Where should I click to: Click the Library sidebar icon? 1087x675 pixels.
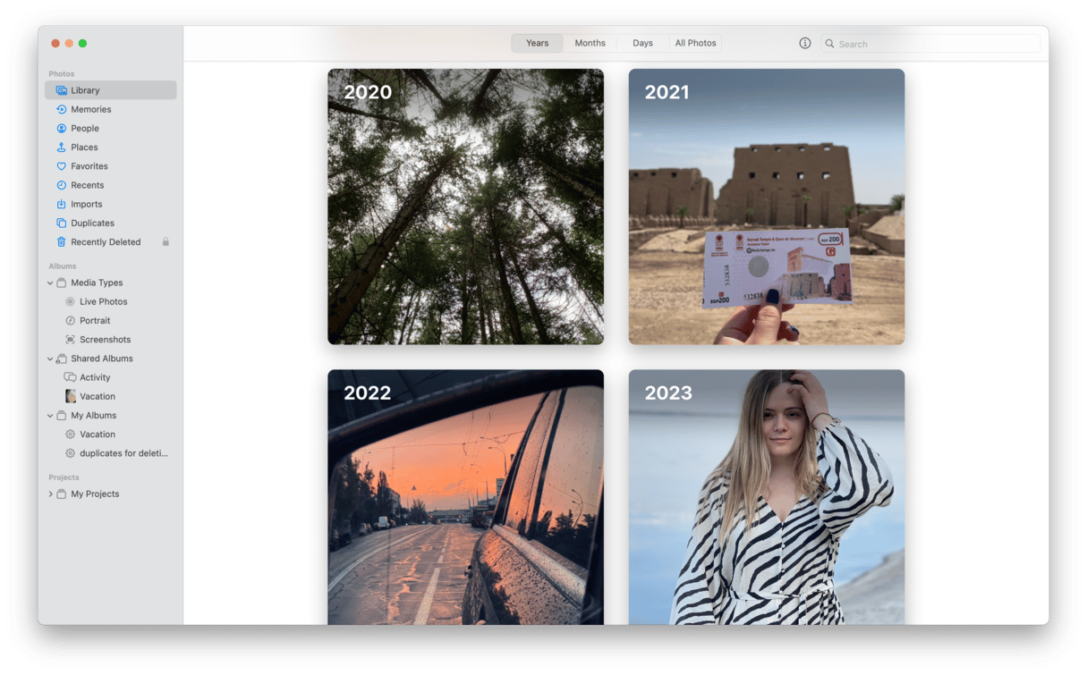(x=61, y=90)
